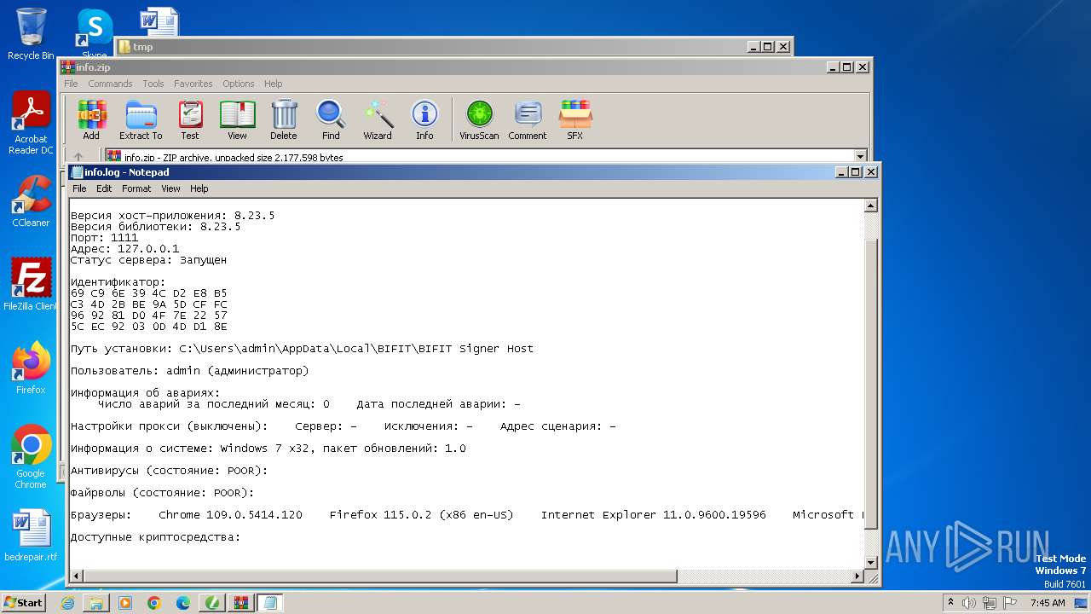Open Chrome from the taskbar
The image size is (1091, 614).
coord(154,603)
